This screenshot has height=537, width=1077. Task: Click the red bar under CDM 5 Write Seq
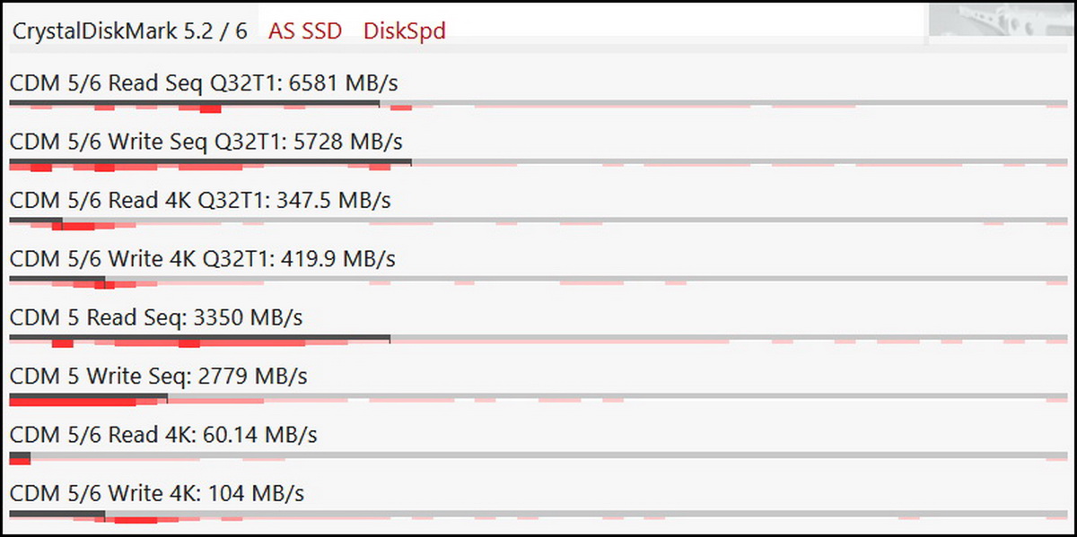click(x=73, y=401)
